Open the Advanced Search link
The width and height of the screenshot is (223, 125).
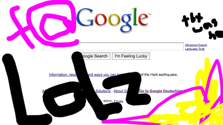point(196,45)
